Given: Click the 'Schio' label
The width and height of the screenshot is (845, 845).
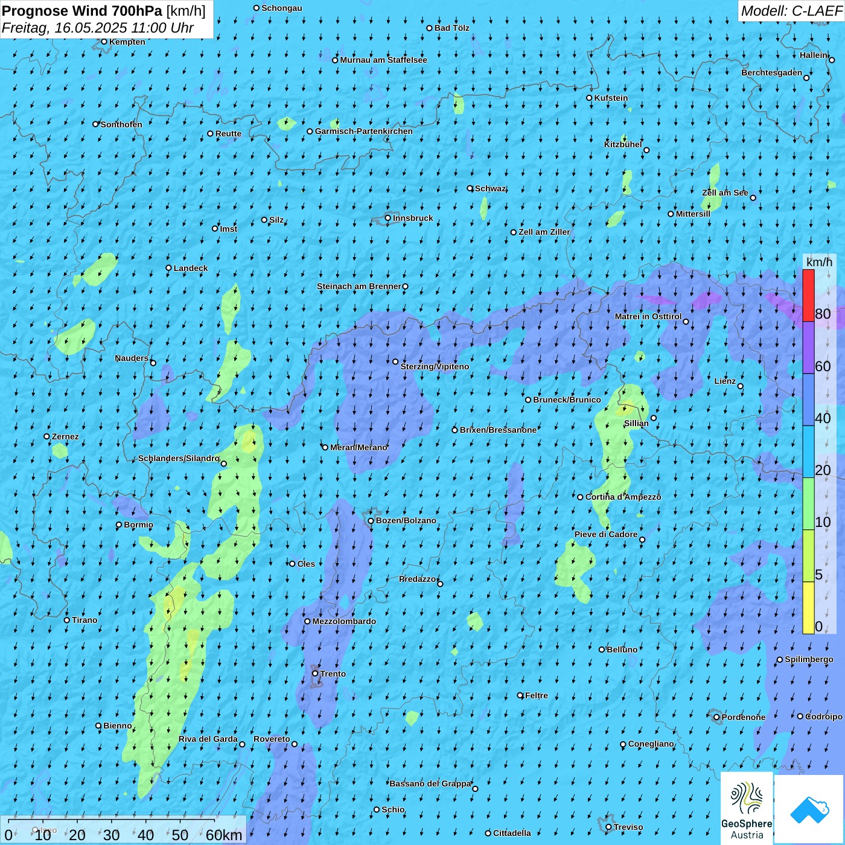Looking at the screenshot, I should point(394,809).
